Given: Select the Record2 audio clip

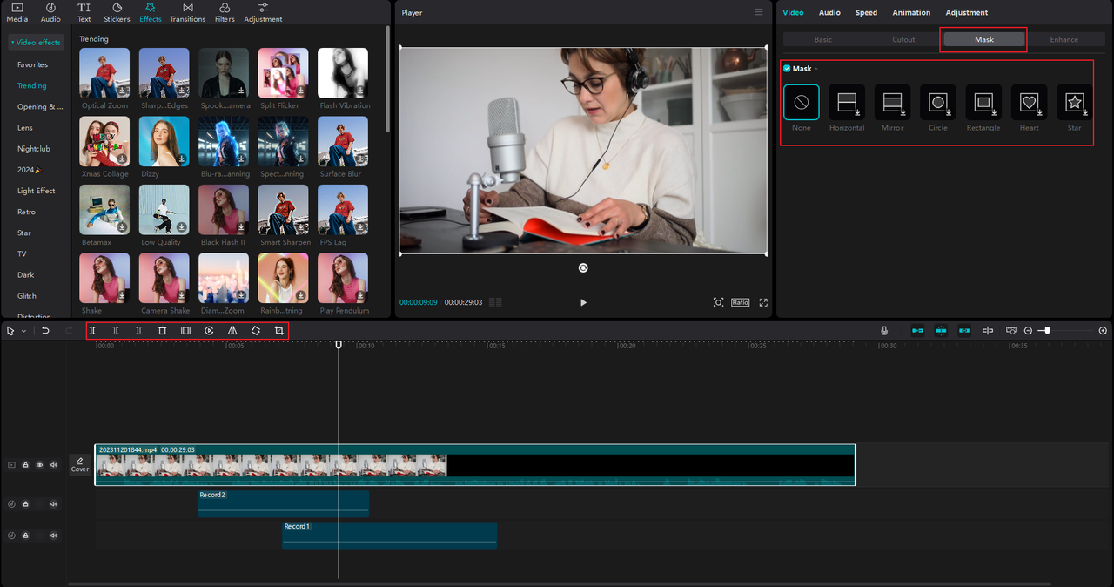Looking at the screenshot, I should [283, 503].
